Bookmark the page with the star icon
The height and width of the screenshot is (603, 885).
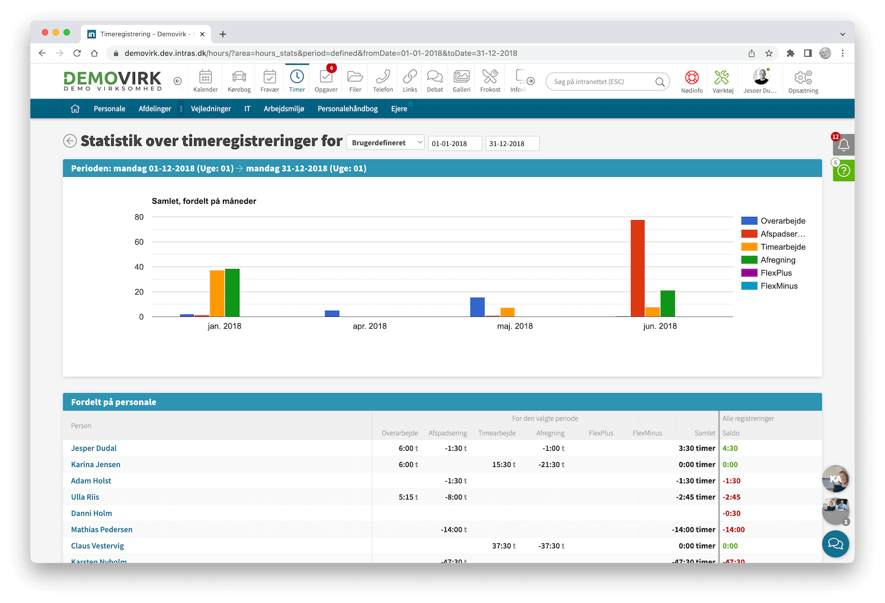click(769, 53)
